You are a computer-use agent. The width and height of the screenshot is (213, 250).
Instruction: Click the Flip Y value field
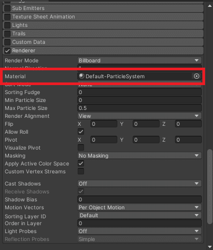point(146,124)
